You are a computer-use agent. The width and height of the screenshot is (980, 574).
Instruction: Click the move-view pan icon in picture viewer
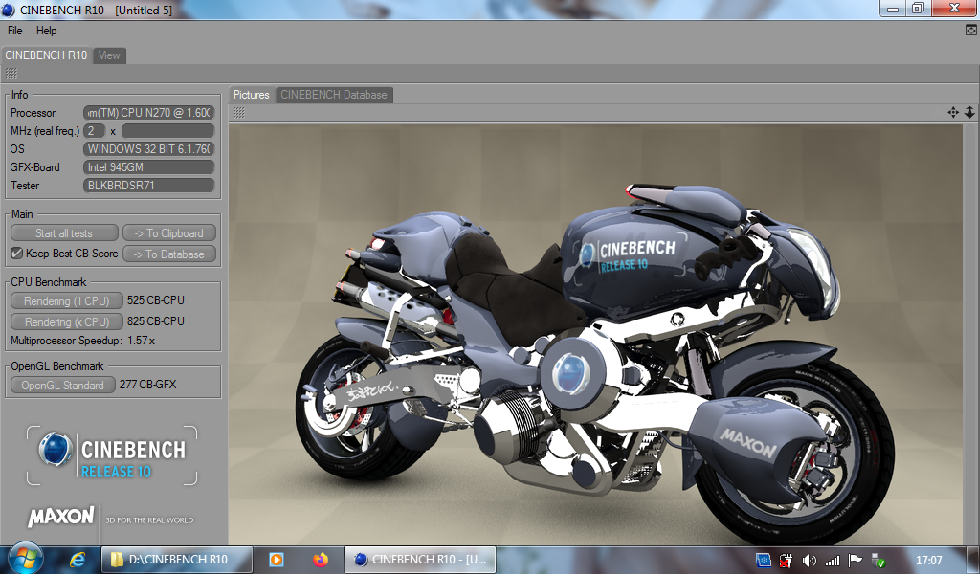point(953,112)
